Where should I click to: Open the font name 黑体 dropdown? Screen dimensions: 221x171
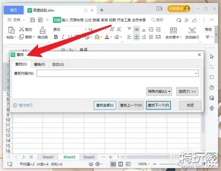point(86,30)
